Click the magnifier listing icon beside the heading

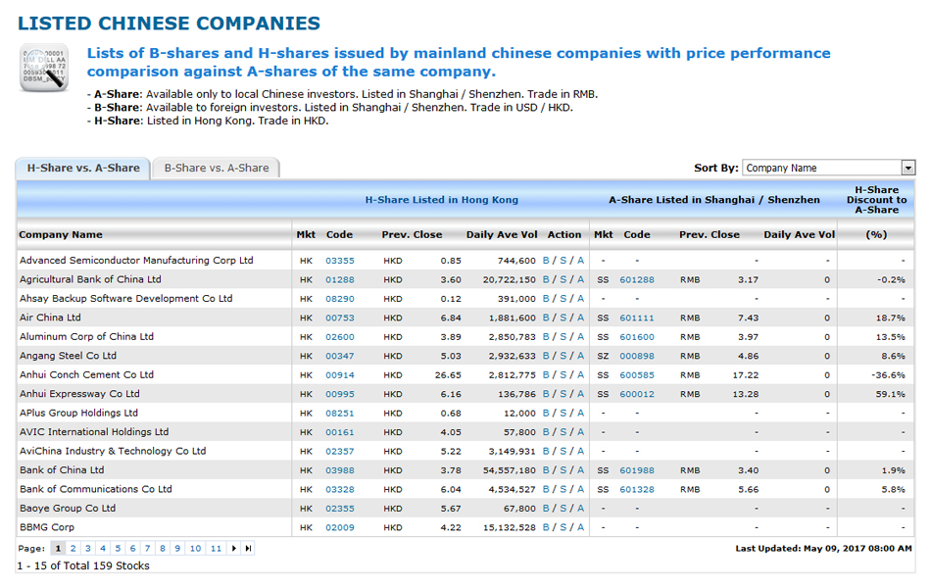click(x=43, y=68)
